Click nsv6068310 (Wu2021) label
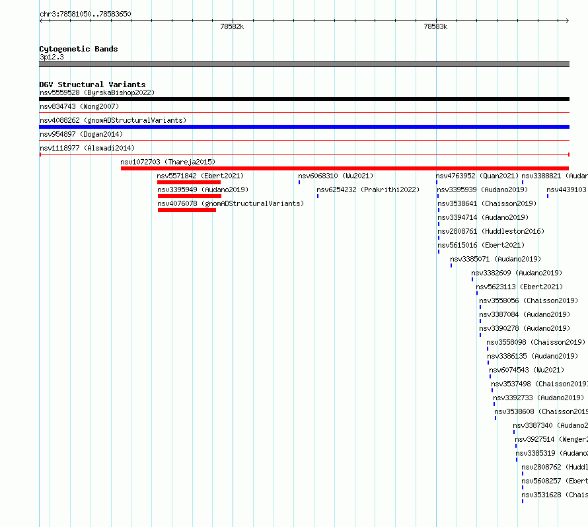The width and height of the screenshot is (588, 527). [336, 176]
